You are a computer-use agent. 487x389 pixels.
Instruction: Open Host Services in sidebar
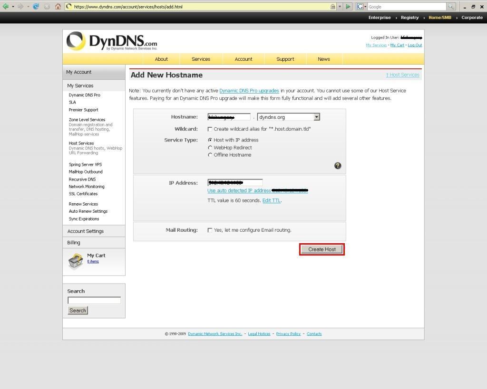pos(81,143)
